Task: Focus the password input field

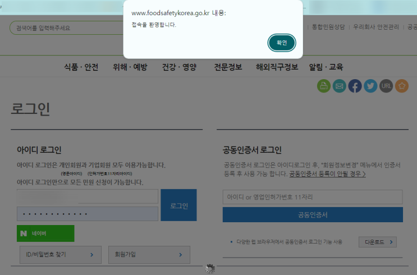Action: tap(88, 214)
